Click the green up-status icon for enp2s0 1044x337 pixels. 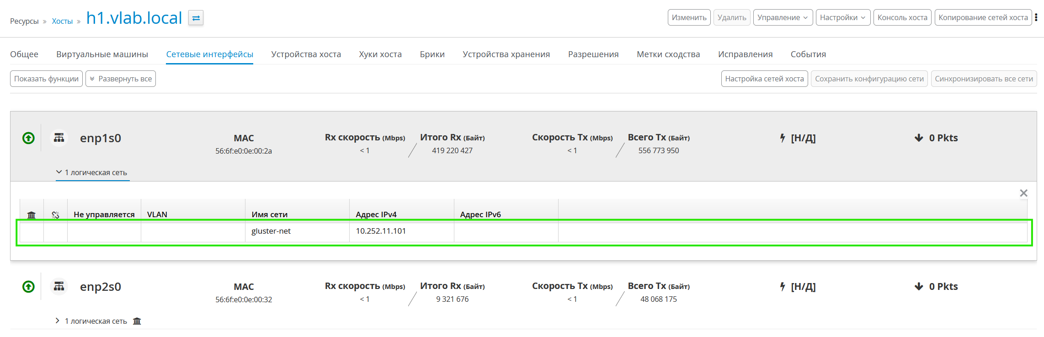pyautogui.click(x=28, y=287)
